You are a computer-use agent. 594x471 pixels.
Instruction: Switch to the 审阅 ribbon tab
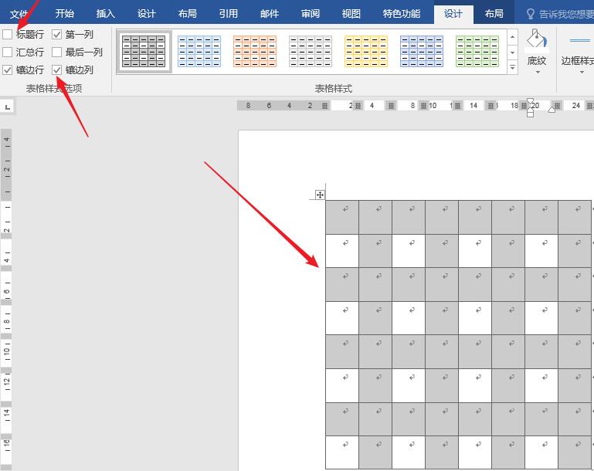(x=311, y=14)
